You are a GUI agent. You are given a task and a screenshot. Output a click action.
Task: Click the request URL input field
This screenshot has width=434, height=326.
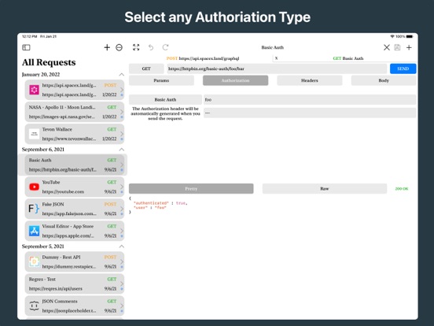277,69
